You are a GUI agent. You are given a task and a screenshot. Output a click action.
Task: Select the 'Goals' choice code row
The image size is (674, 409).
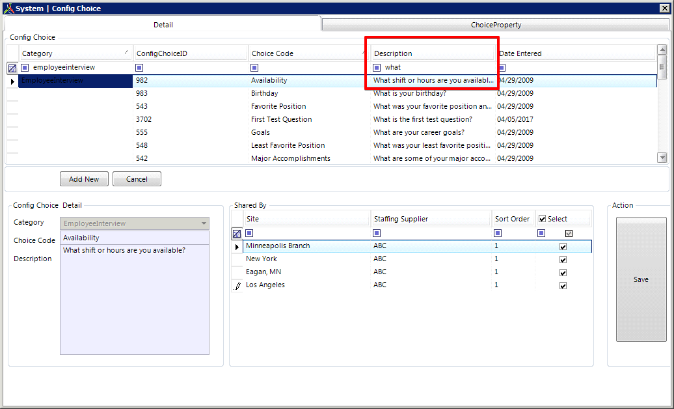click(x=338, y=132)
